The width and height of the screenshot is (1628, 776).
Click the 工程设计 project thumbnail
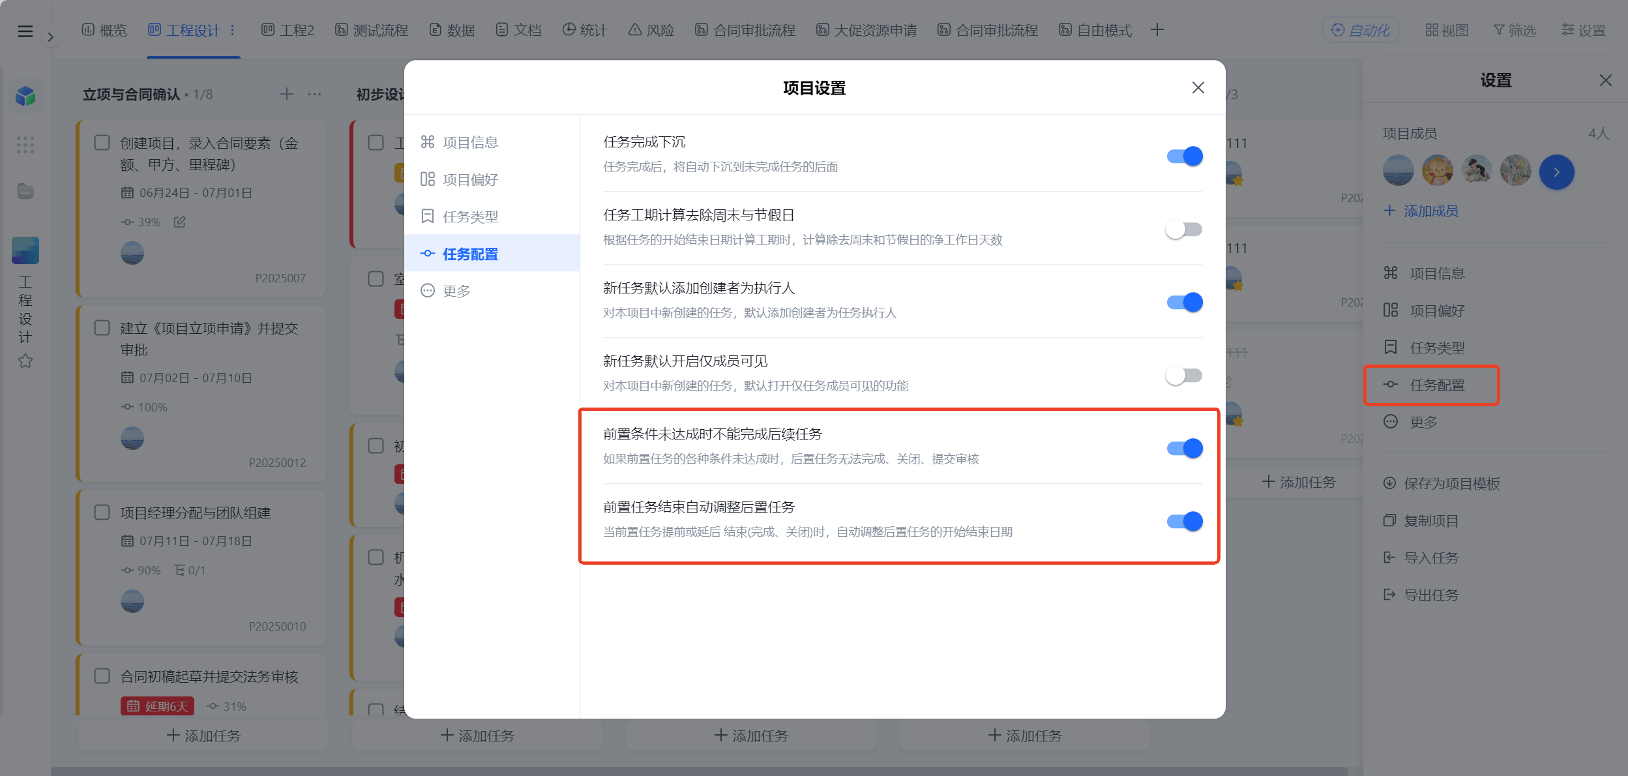click(x=25, y=250)
